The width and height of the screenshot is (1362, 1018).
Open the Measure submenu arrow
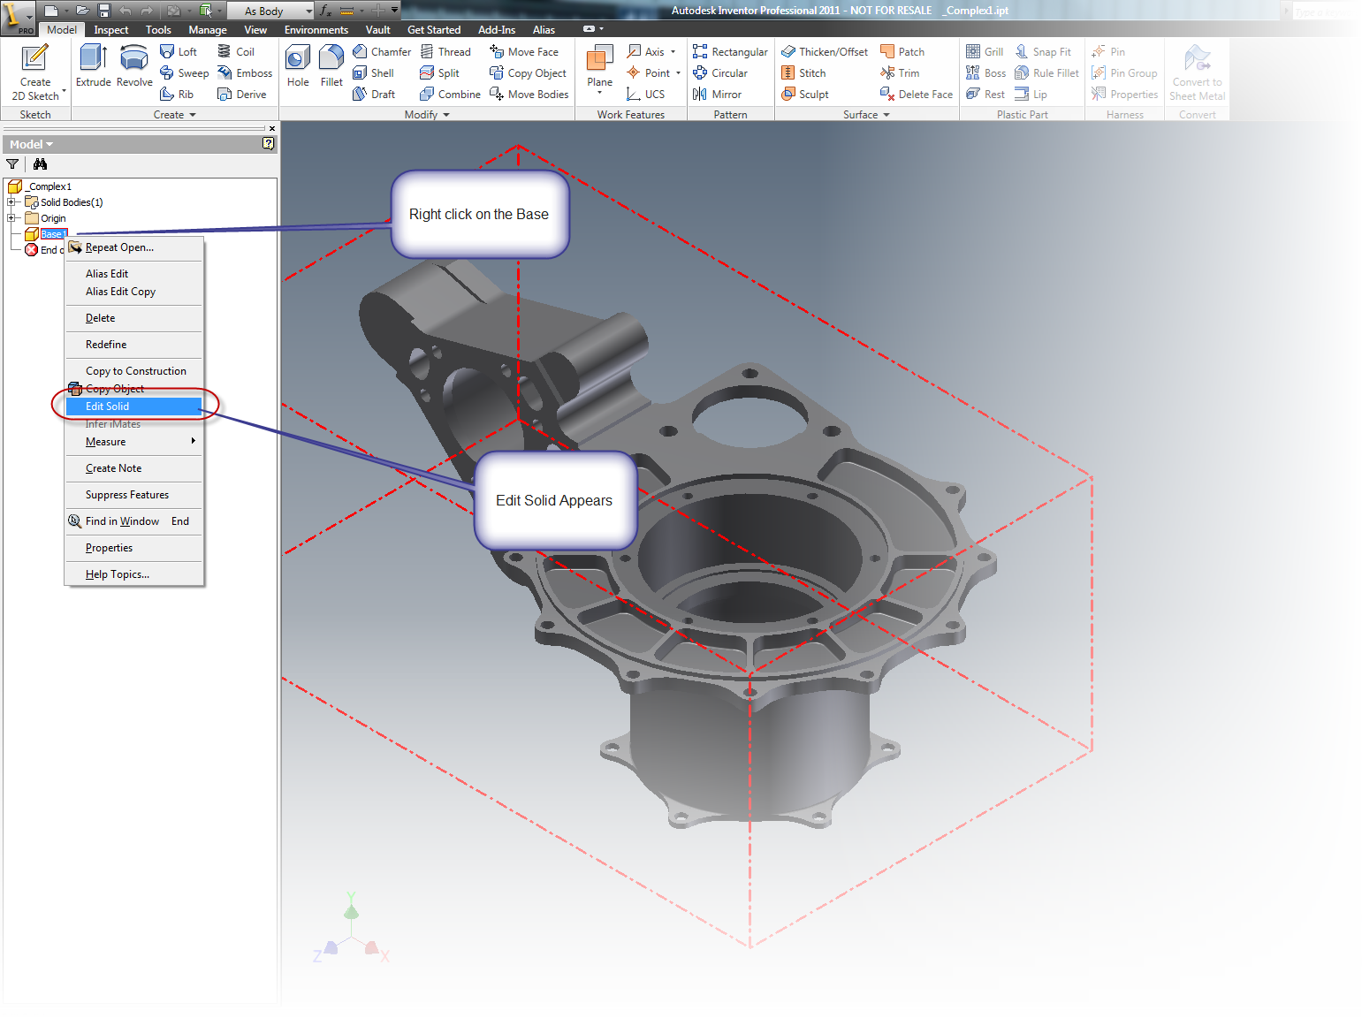(193, 441)
